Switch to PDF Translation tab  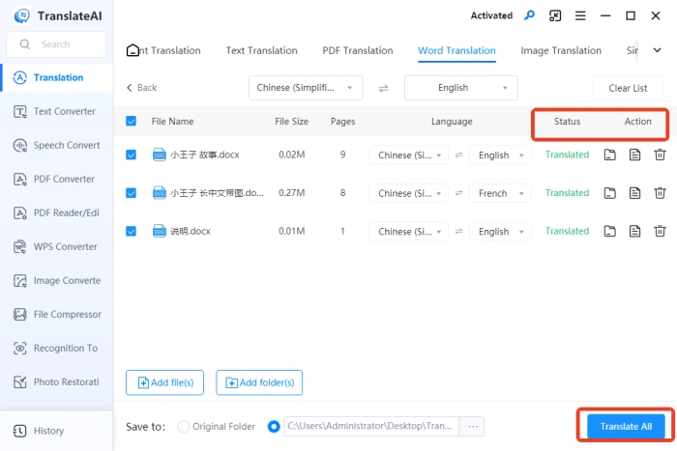[358, 50]
